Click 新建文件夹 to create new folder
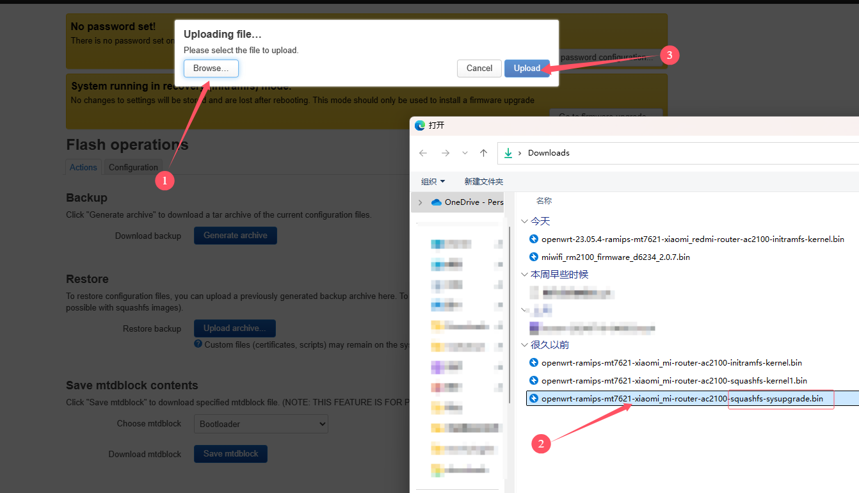 point(484,182)
